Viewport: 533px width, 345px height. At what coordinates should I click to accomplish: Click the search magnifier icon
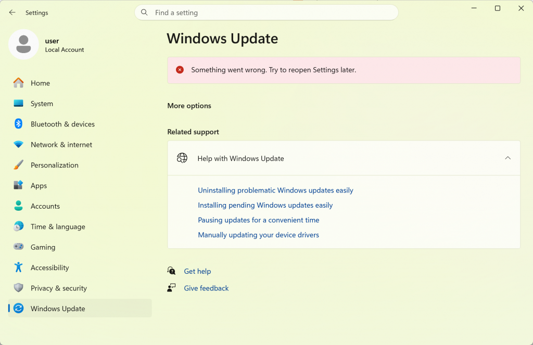click(145, 12)
